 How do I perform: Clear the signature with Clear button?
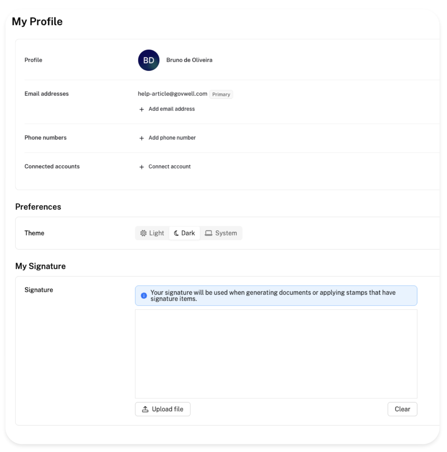tap(402, 409)
